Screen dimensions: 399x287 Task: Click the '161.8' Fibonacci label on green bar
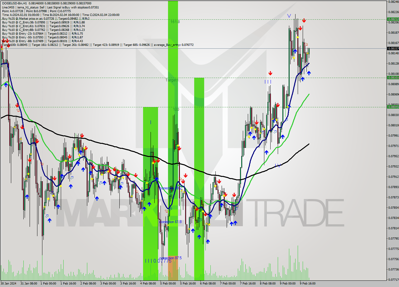pos(175,22)
